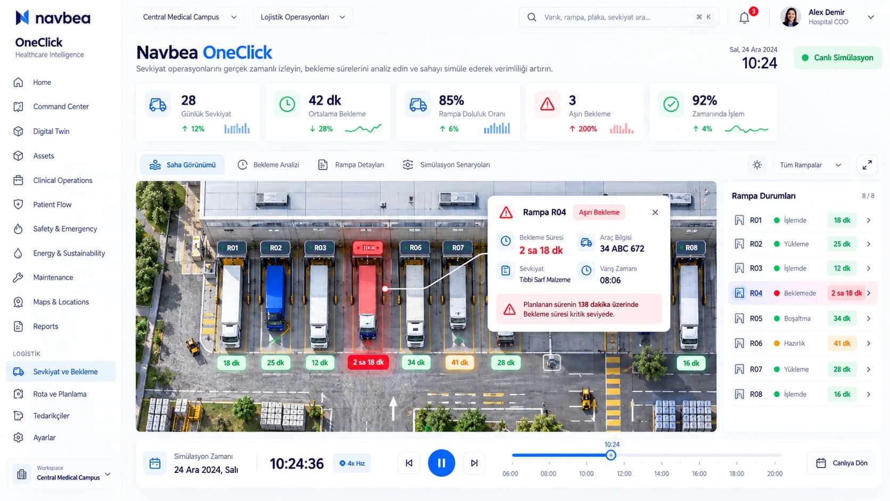
Task: Select R04 Beklemede row
Action: point(802,293)
